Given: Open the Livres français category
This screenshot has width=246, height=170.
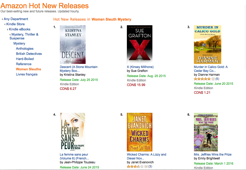Looking at the screenshot, I should pos(27,74).
